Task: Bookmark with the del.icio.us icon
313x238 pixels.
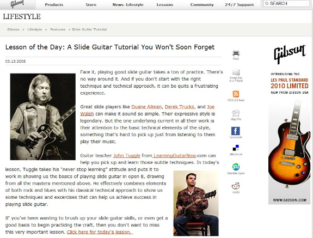Action: (x=236, y=148)
